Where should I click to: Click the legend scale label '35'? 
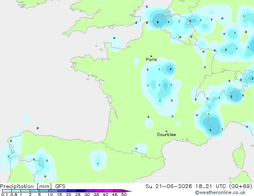tap(96, 194)
